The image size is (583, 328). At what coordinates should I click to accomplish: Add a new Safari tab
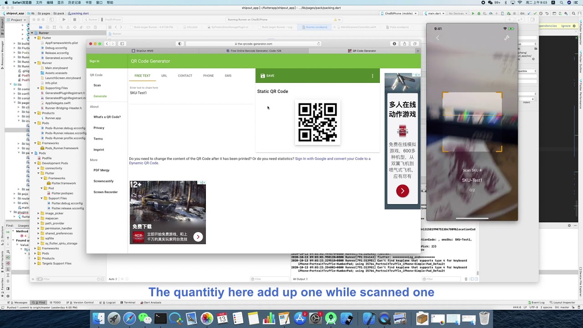click(x=418, y=51)
